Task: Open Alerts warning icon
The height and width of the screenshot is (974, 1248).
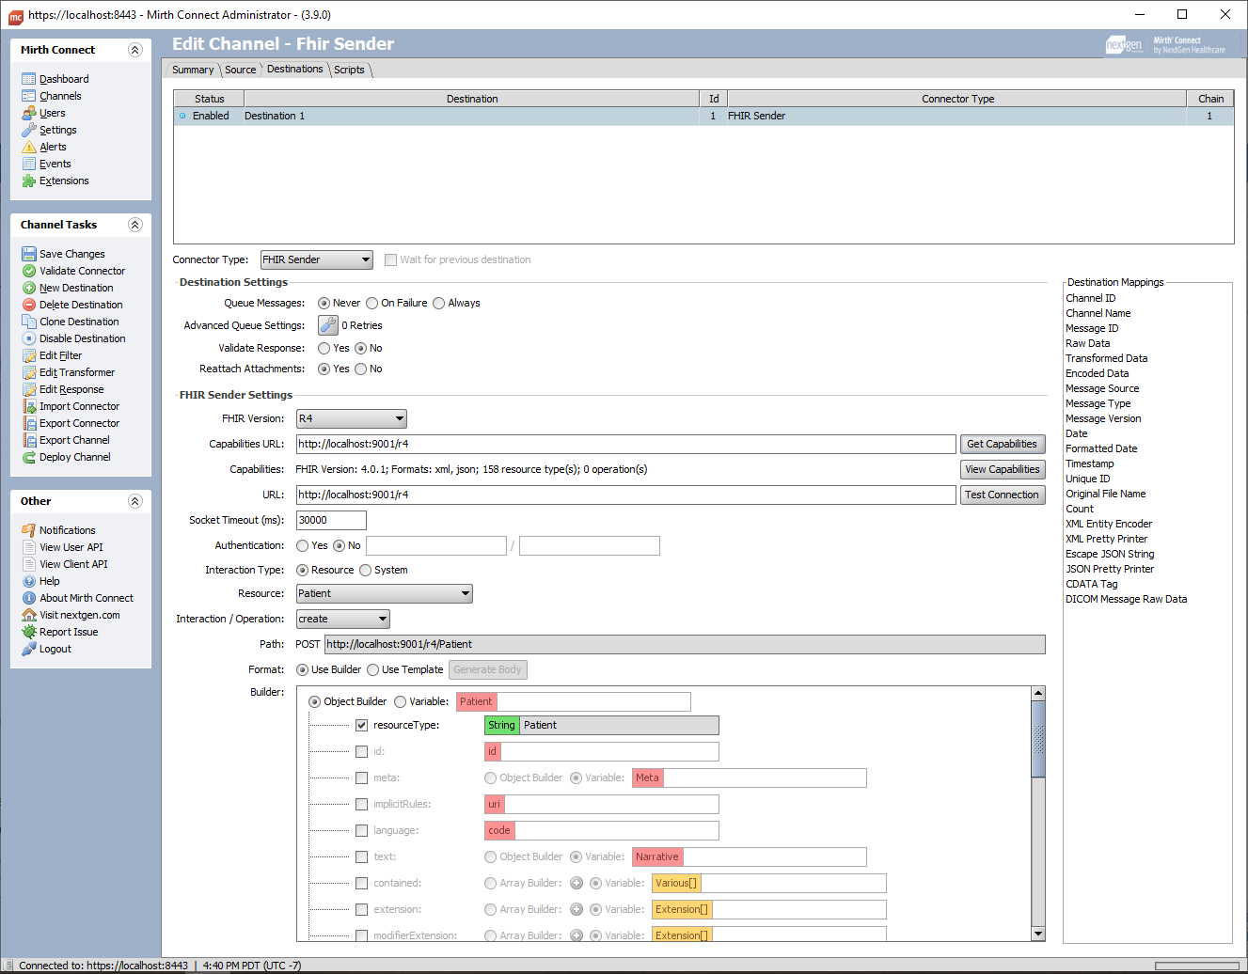Action: 29,147
